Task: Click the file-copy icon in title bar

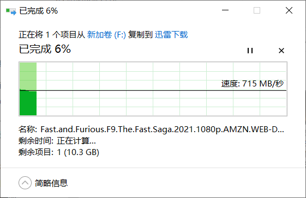Action: (x=11, y=11)
